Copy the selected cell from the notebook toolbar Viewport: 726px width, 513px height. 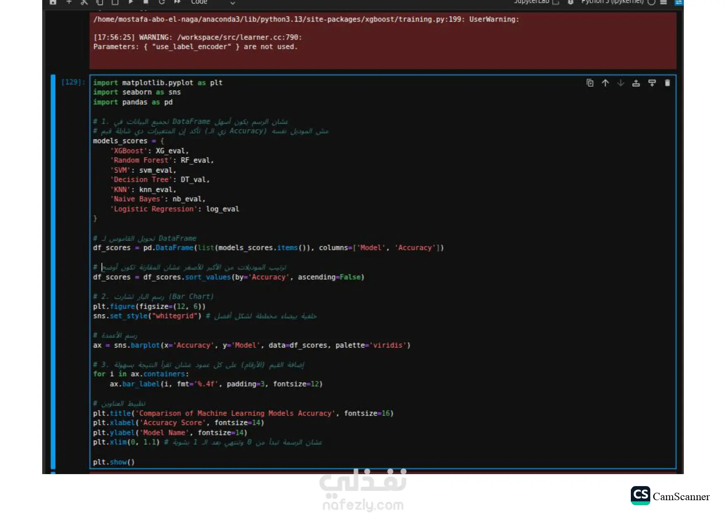[x=100, y=2]
